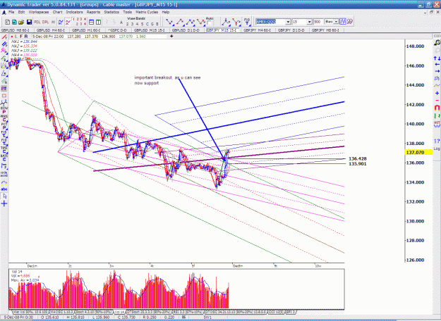
Task: Click the horizontal split window icon
Action: click(92, 22)
